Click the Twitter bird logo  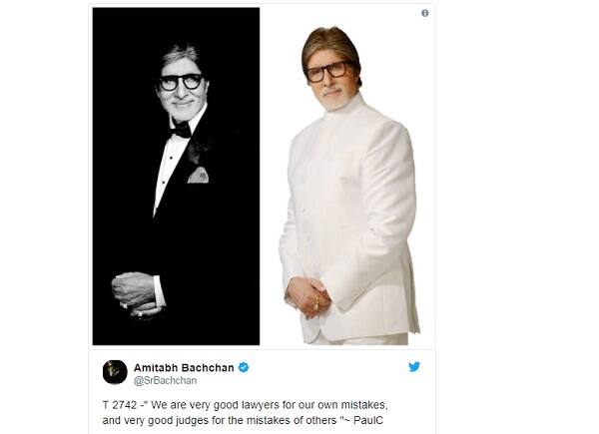(414, 367)
